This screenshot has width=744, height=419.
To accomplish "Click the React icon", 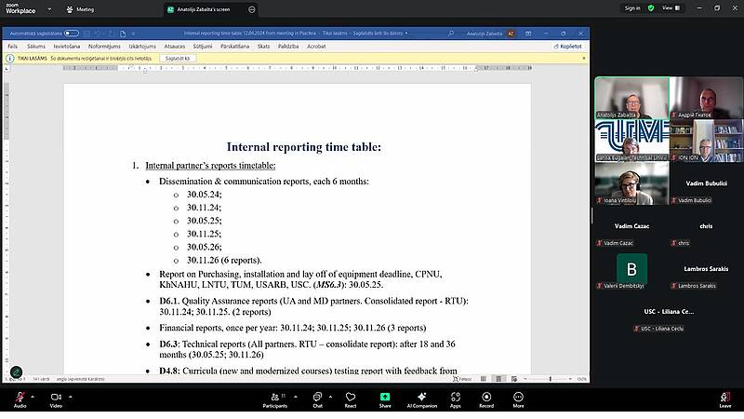I will (x=351, y=398).
